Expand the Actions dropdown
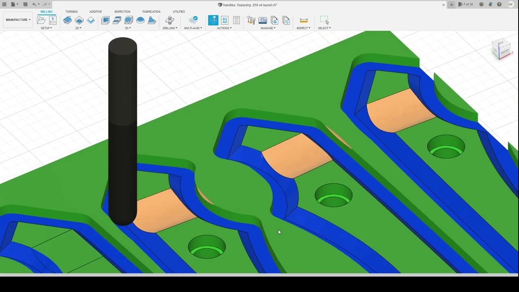This screenshot has width=519, height=292. pos(224,28)
